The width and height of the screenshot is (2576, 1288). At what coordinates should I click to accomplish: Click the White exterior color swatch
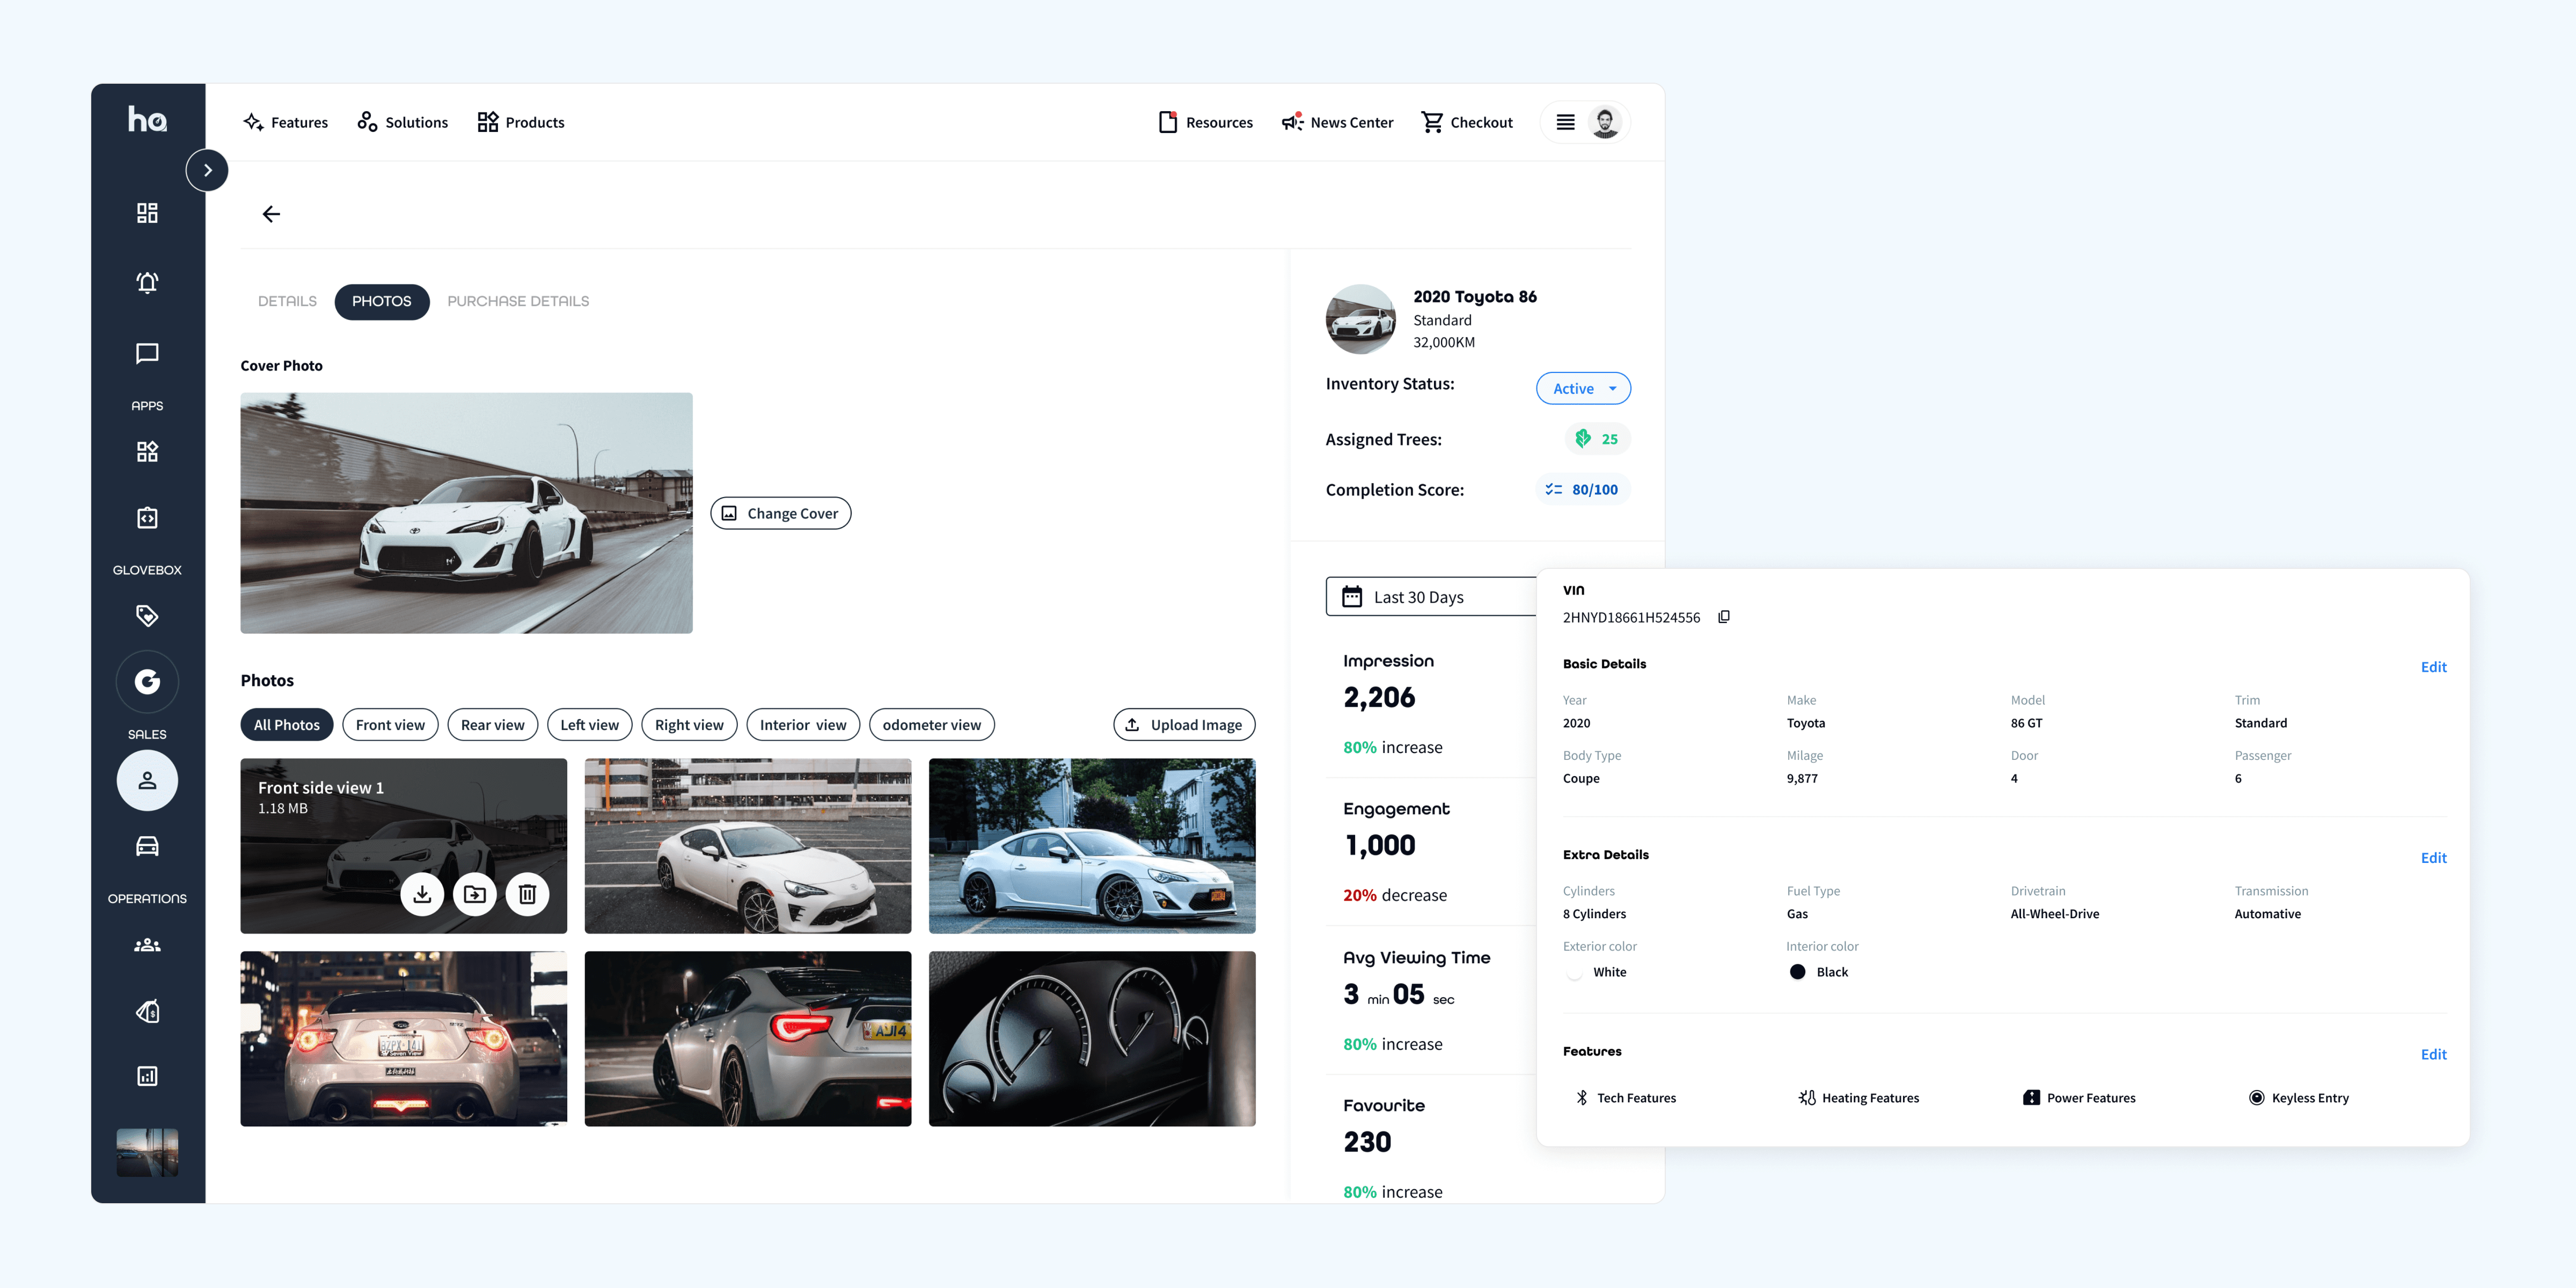[1575, 972]
